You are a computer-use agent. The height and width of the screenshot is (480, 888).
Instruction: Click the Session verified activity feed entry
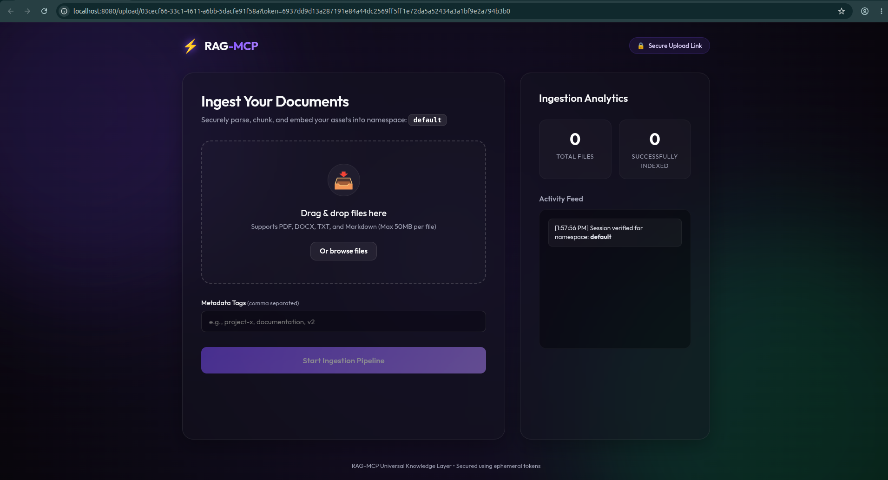point(615,233)
